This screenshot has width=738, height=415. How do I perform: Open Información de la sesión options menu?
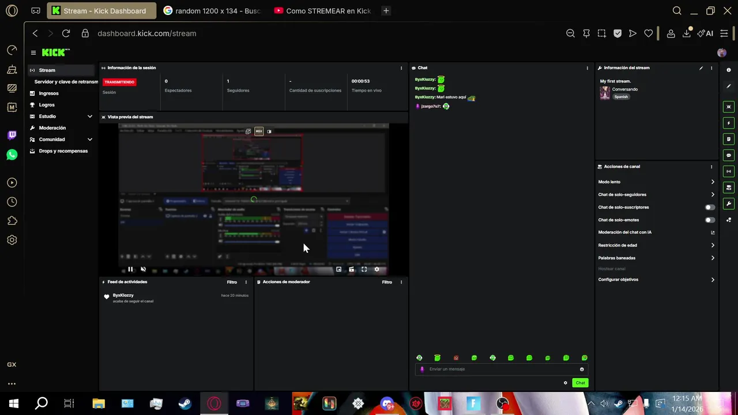(401, 68)
